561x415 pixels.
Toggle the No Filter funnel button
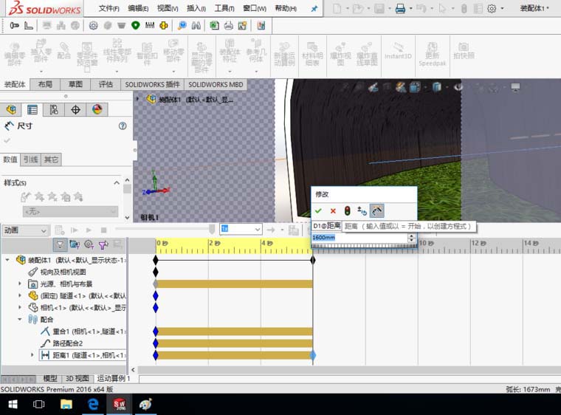[60, 244]
